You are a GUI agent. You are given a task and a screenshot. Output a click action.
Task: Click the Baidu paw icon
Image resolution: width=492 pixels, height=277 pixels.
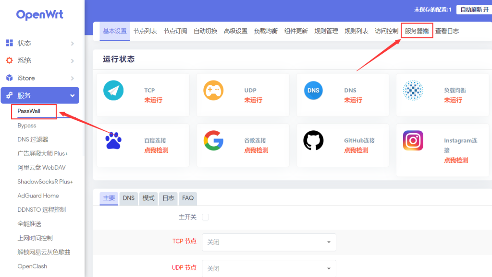pos(113,140)
